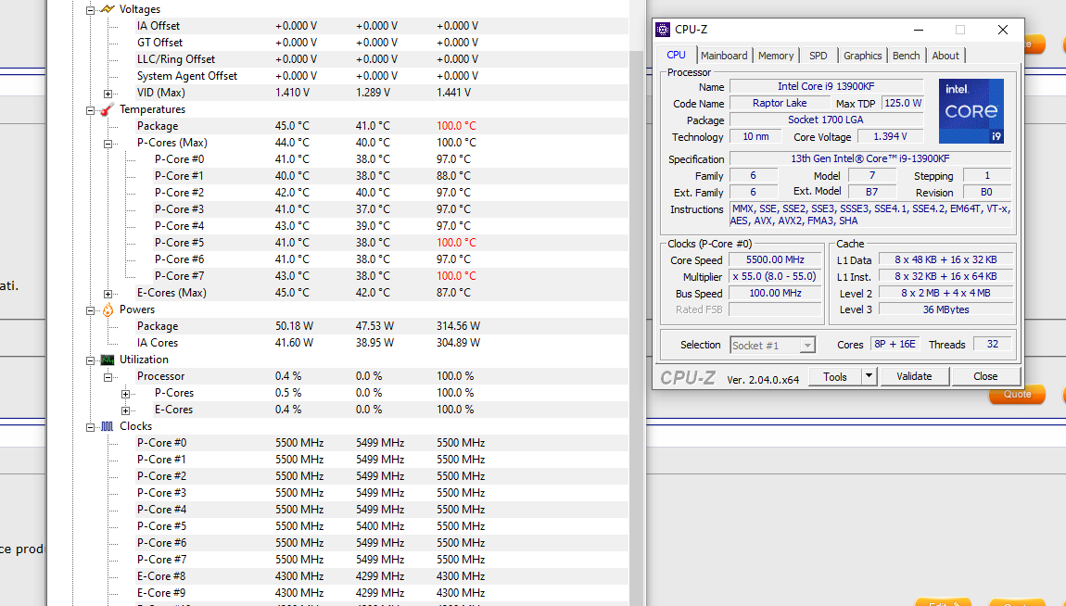Expand the E-Cores (Max) temperature node
This screenshot has width=1066, height=606.
(x=108, y=294)
